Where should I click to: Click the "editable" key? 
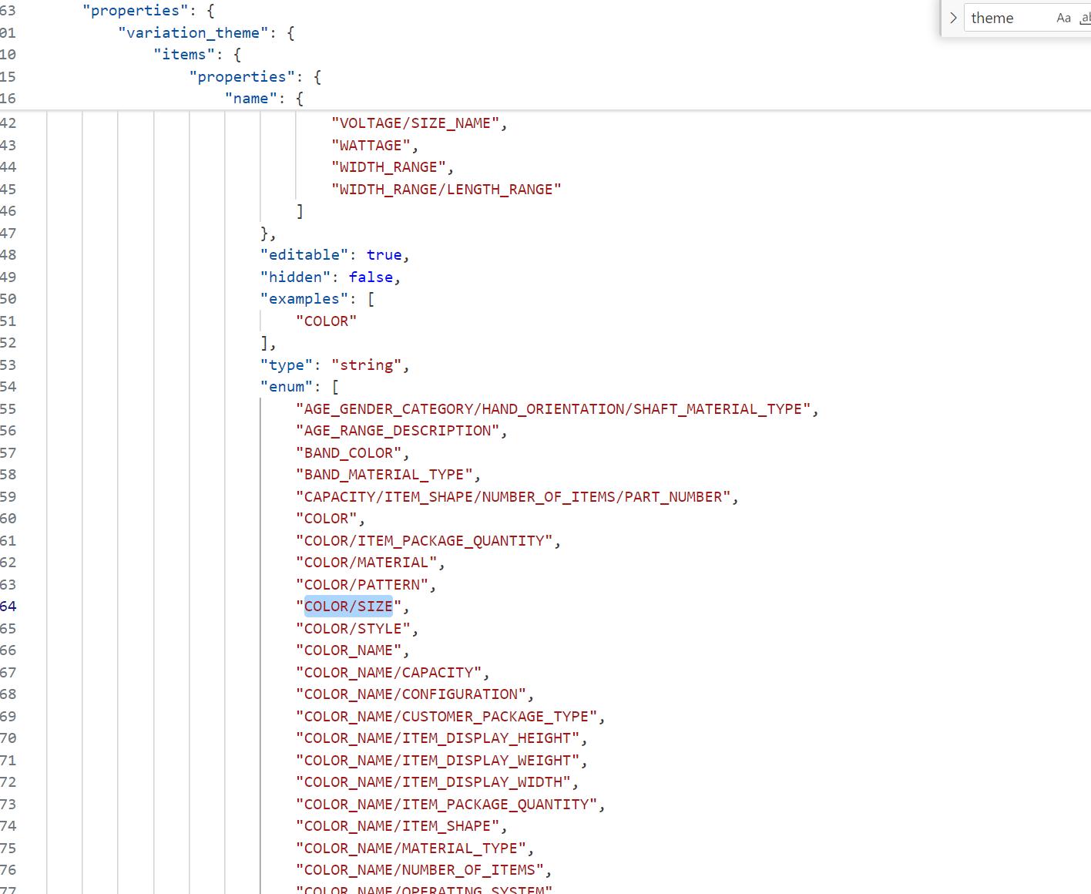(304, 255)
